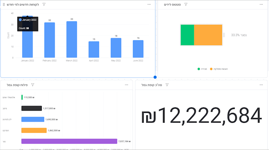269x150 pixels.
Task: Click the orange segment of the leads status battery
Action: tap(208, 35)
